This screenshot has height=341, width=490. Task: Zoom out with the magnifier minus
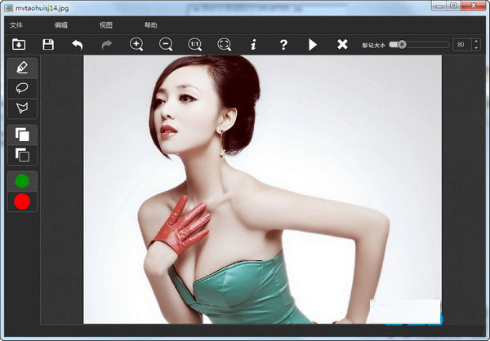pyautogui.click(x=166, y=44)
